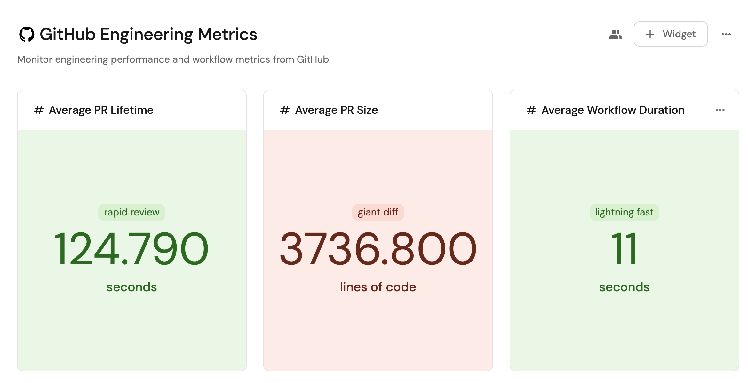Open the sharing collaborators icon
Screen dimensions: 748x383
coord(615,34)
